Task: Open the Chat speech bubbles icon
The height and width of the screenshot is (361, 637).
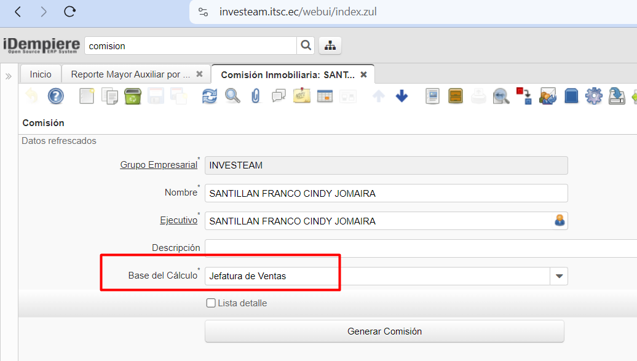Action: (279, 96)
